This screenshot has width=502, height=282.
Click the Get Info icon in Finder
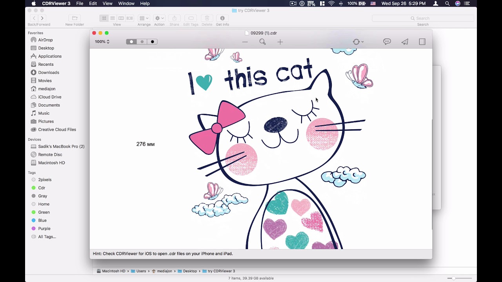[222, 18]
